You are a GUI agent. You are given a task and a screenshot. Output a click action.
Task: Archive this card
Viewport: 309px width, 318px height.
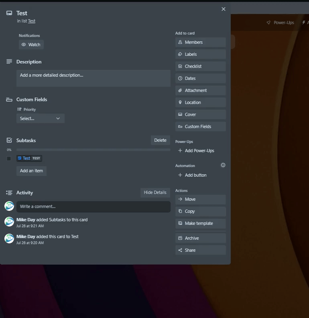[200, 238]
